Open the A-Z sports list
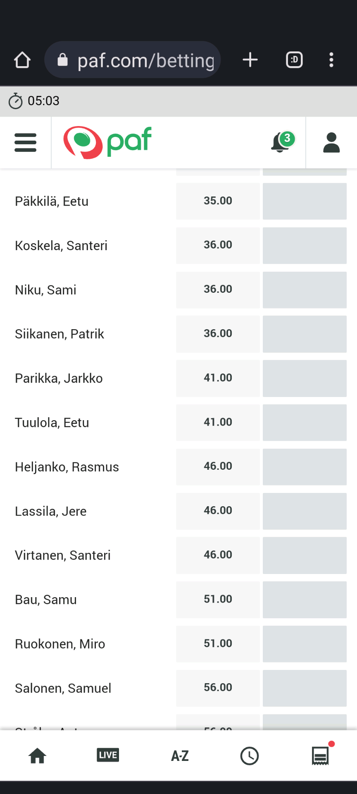This screenshot has height=794, width=357. pos(180,756)
